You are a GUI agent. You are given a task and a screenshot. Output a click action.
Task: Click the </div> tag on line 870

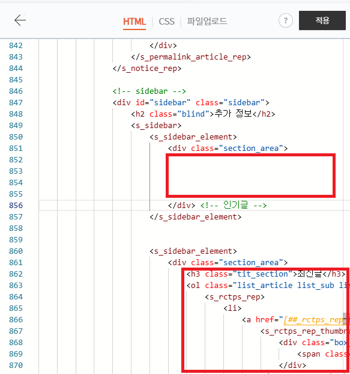292,366
